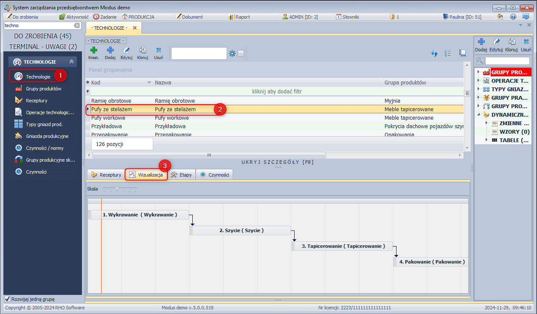Screen dimensions: 537x314
Task: Toggle the Rozwijaj jedną grupę checkbox
Action: click(x=7, y=299)
